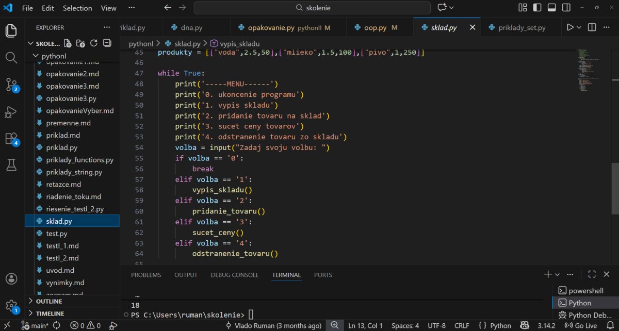Open the Search view in activity bar
This screenshot has width=619, height=331.
(x=11, y=57)
